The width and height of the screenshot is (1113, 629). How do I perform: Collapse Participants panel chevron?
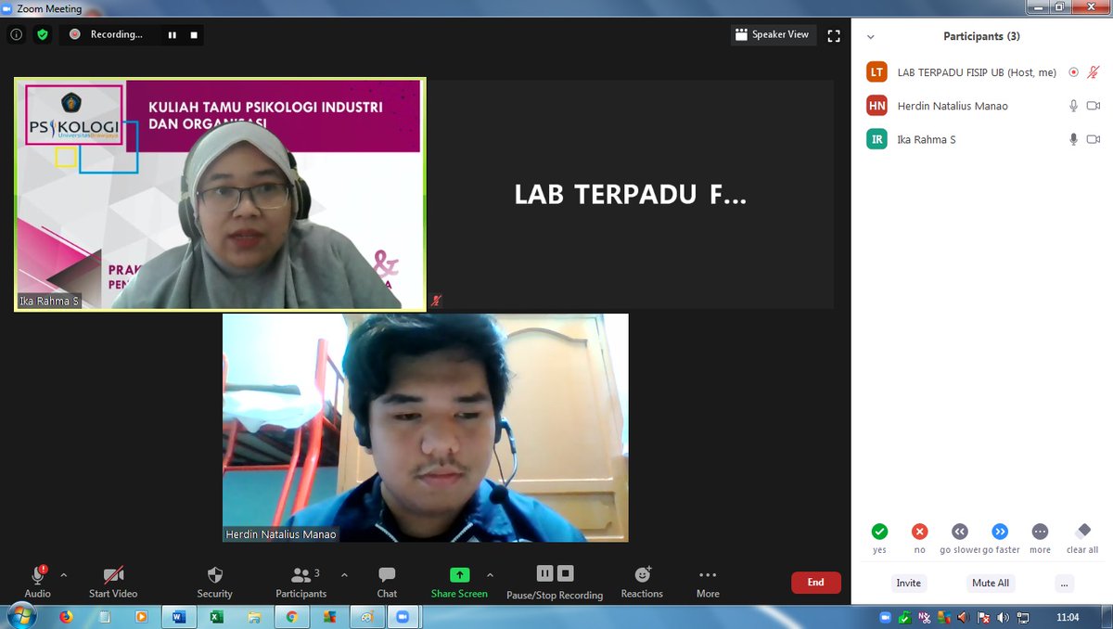pos(870,37)
